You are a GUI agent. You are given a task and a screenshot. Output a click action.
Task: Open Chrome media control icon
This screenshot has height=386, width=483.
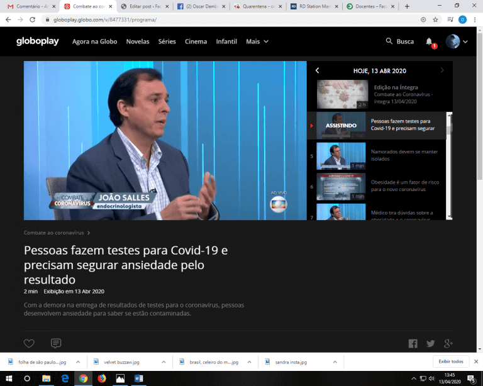450,19
